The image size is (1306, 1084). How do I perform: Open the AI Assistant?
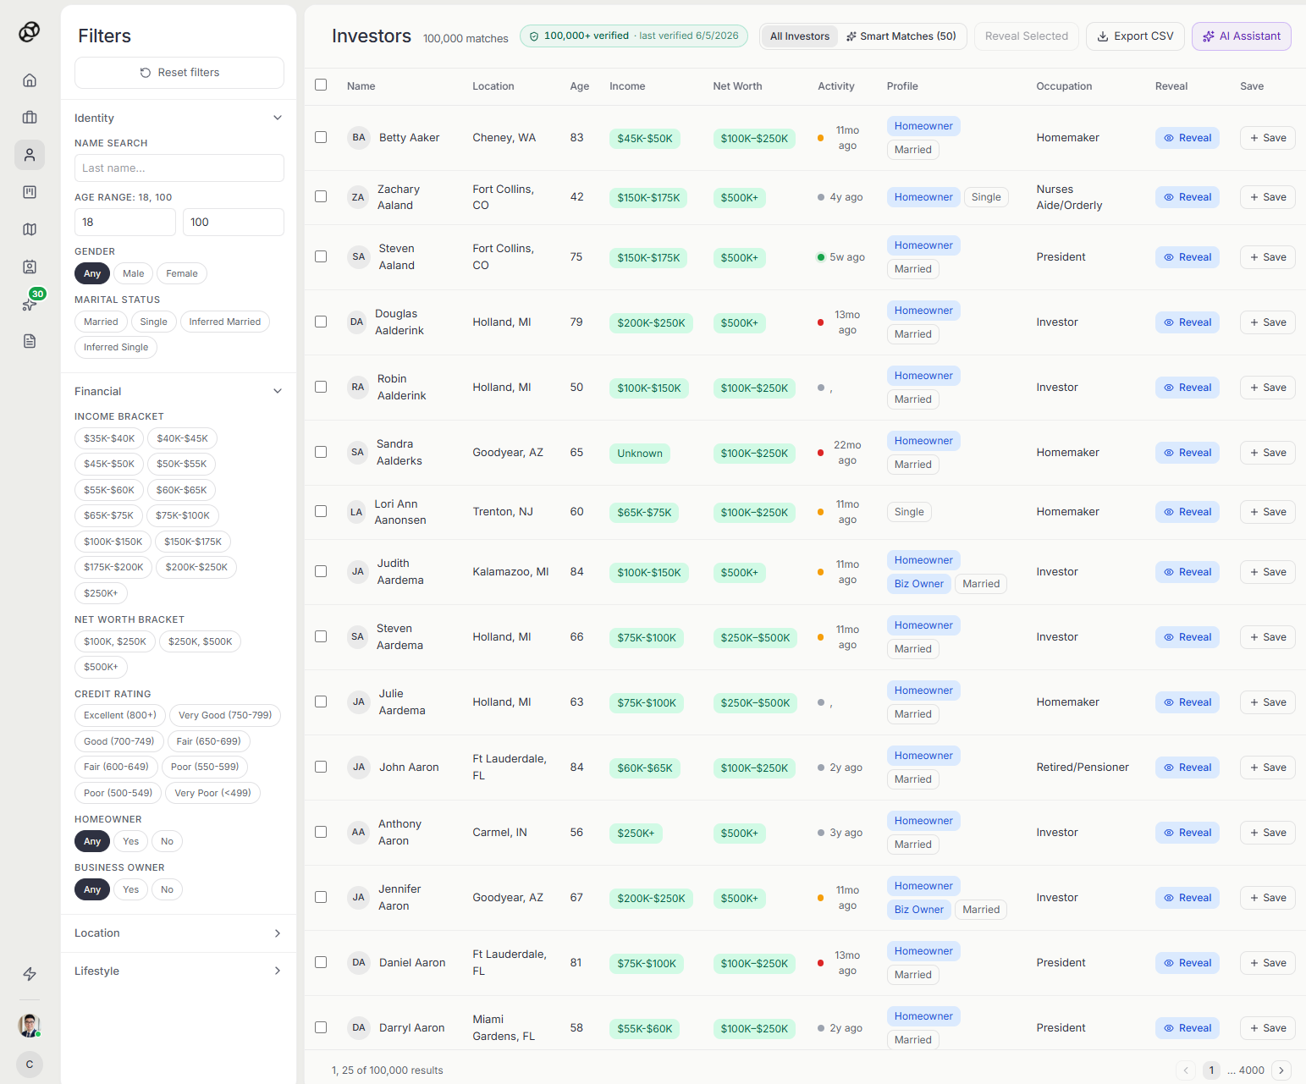1242,36
